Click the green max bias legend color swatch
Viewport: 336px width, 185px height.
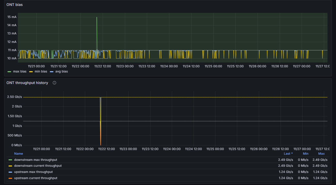point(10,71)
